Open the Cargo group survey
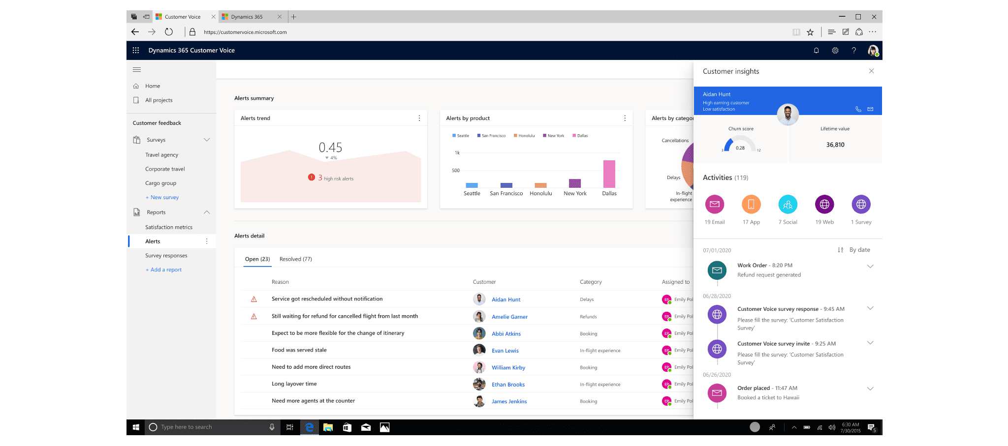This screenshot has width=1008, height=446. 160,183
